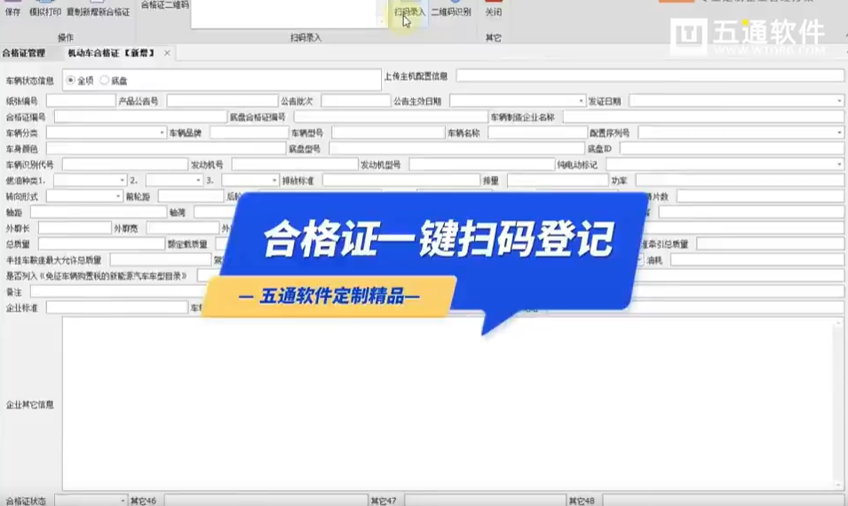
Task: Click the 外廓宽 input field
Action: coord(183,227)
